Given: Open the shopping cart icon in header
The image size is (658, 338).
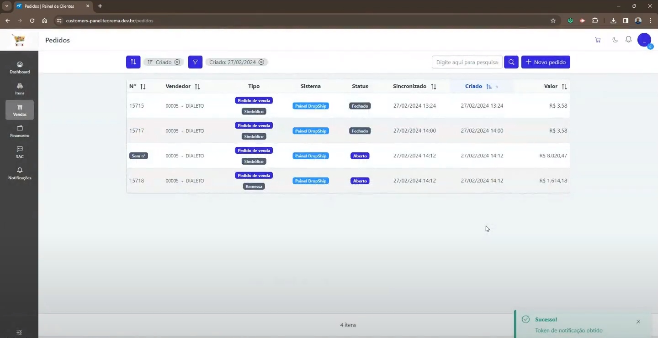Looking at the screenshot, I should pyautogui.click(x=598, y=40).
